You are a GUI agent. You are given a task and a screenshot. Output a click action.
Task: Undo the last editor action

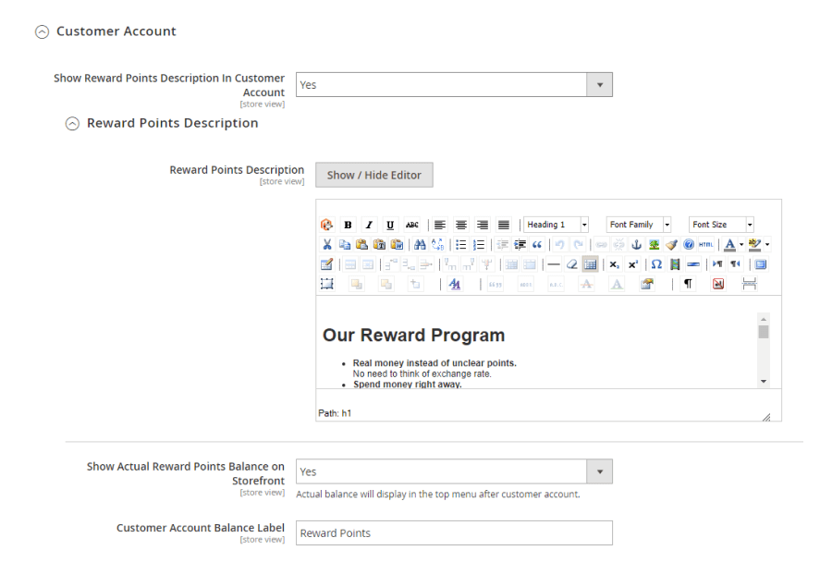click(560, 244)
